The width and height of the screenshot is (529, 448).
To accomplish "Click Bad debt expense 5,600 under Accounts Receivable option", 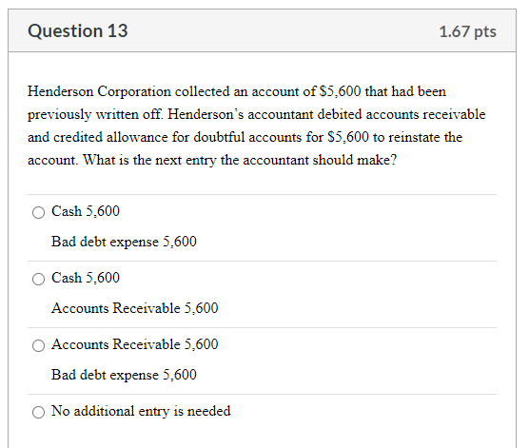I will 124,375.
